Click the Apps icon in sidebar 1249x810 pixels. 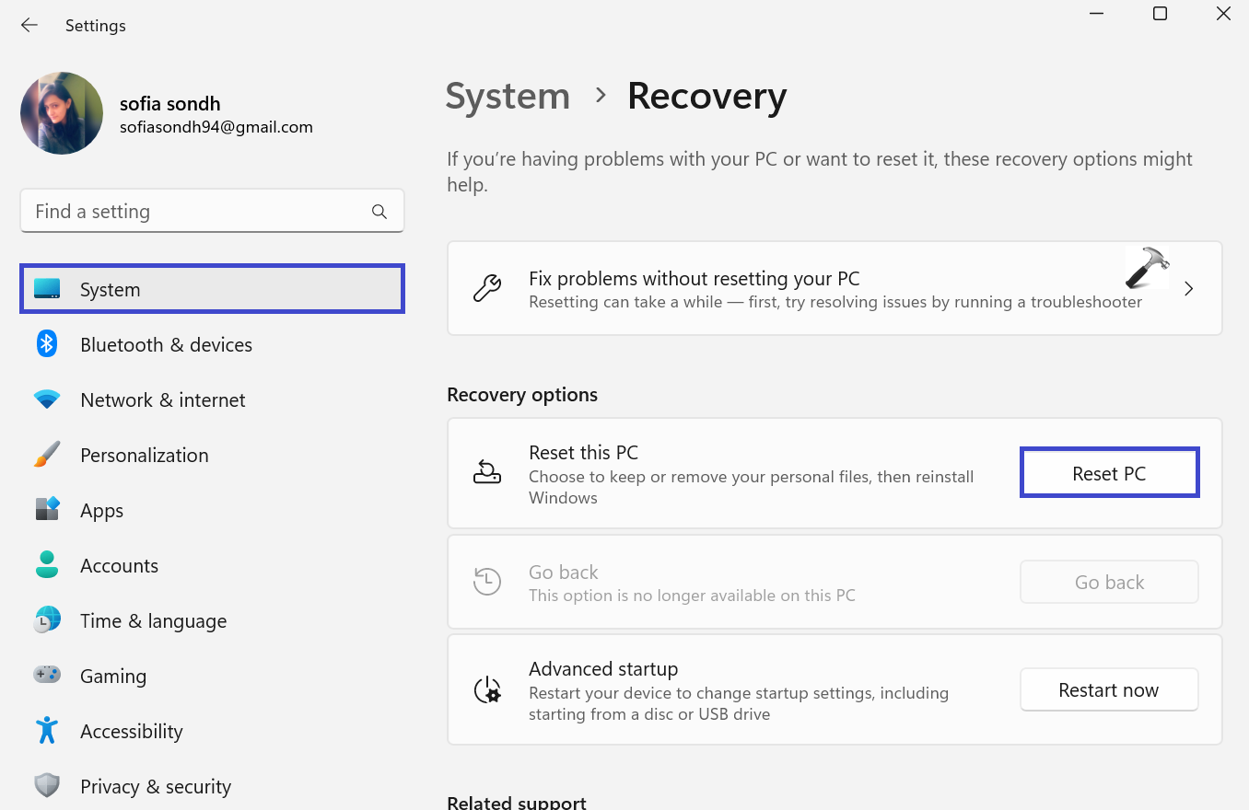coord(47,510)
